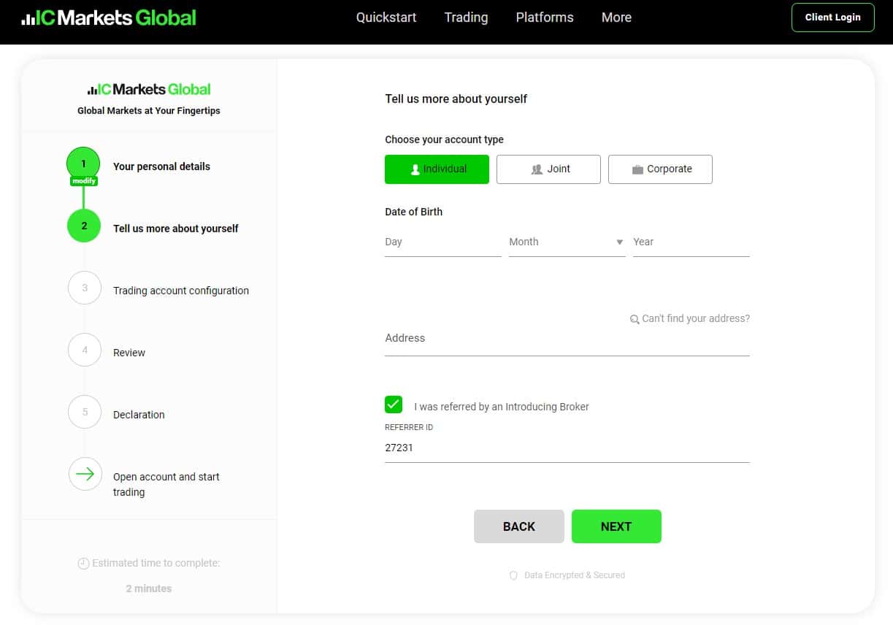This screenshot has height=625, width=893.
Task: Choose the Corporate account type
Action: pyautogui.click(x=660, y=169)
